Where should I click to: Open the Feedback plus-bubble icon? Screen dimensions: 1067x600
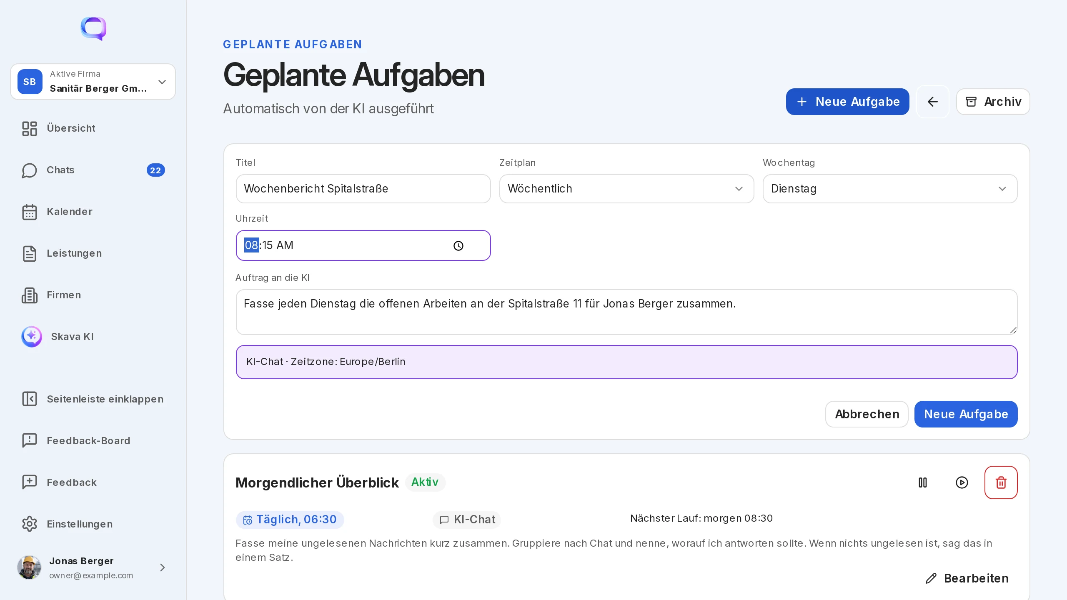click(30, 482)
